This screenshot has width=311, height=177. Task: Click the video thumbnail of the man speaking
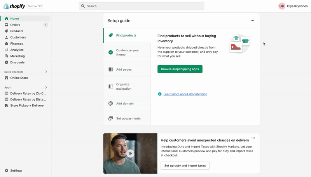(x=130, y=153)
